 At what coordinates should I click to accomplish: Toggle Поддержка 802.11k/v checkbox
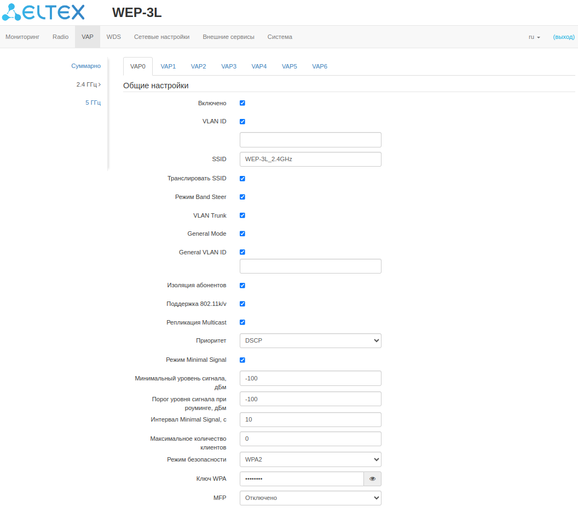(x=242, y=304)
